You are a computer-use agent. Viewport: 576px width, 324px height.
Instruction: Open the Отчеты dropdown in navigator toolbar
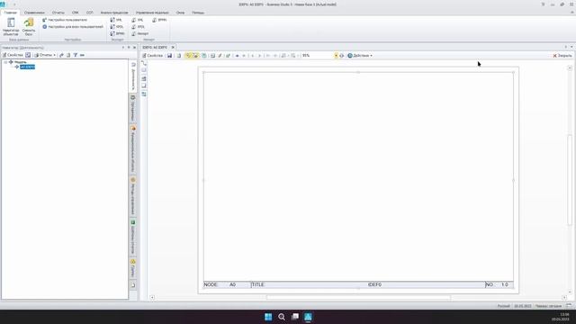tap(45, 55)
